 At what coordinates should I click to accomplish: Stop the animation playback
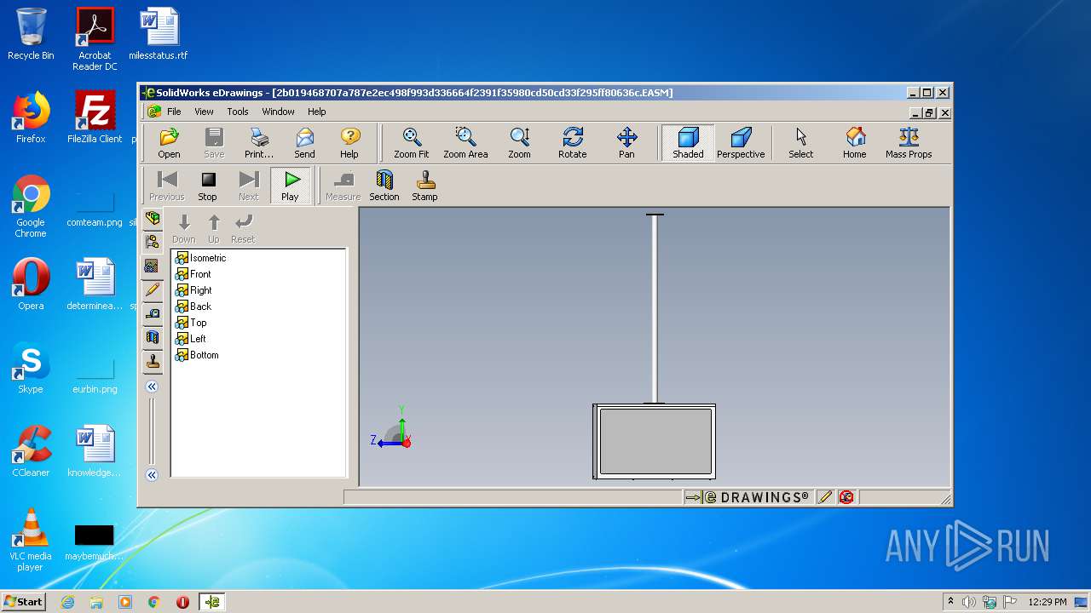coord(207,186)
